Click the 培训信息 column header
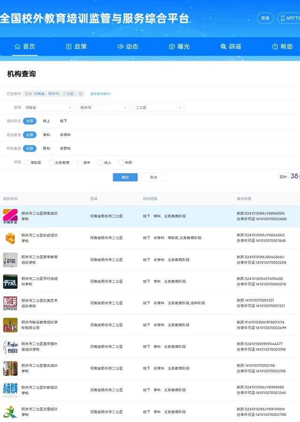 click(x=150, y=199)
